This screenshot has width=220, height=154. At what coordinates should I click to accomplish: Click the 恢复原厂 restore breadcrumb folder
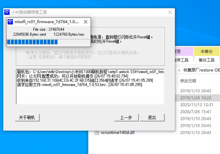201,70
